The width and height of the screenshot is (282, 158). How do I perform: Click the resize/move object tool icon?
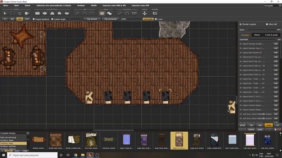[27, 14]
